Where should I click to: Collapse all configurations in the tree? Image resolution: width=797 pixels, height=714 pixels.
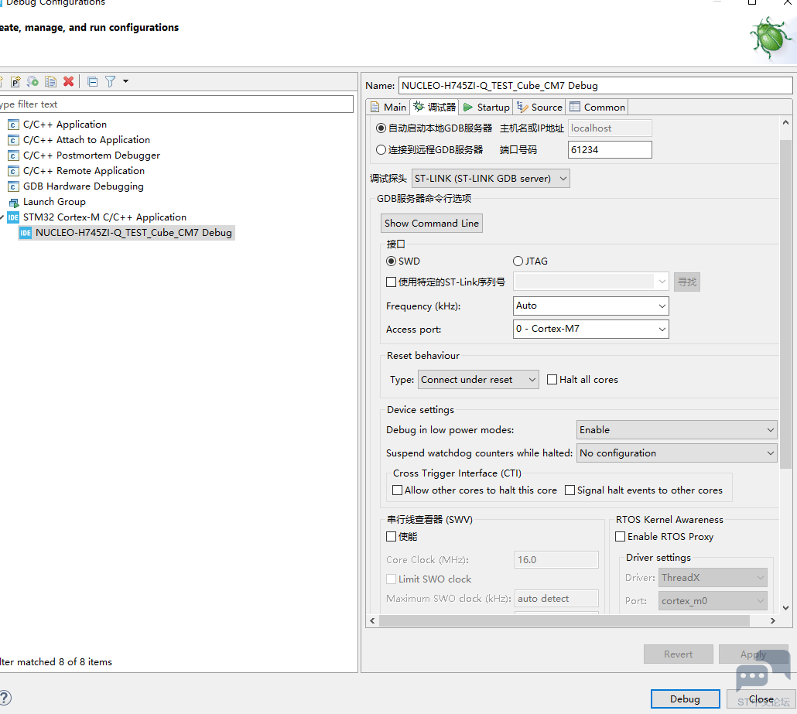[92, 81]
